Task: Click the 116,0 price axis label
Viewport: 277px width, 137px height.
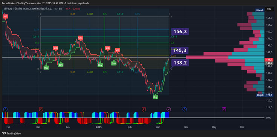Action: pyautogui.click(x=269, y=108)
